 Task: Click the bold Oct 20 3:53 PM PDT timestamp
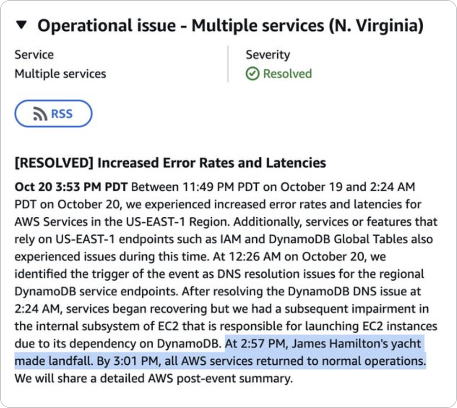(x=71, y=187)
